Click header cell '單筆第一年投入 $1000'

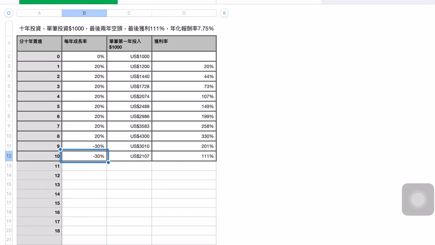tap(129, 44)
